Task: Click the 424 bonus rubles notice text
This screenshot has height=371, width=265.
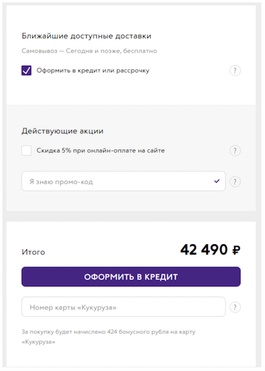Action: 109,337
